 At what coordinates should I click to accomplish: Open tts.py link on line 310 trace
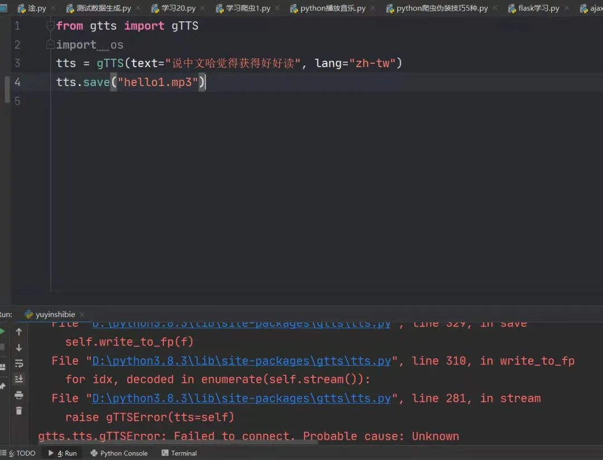(x=242, y=361)
